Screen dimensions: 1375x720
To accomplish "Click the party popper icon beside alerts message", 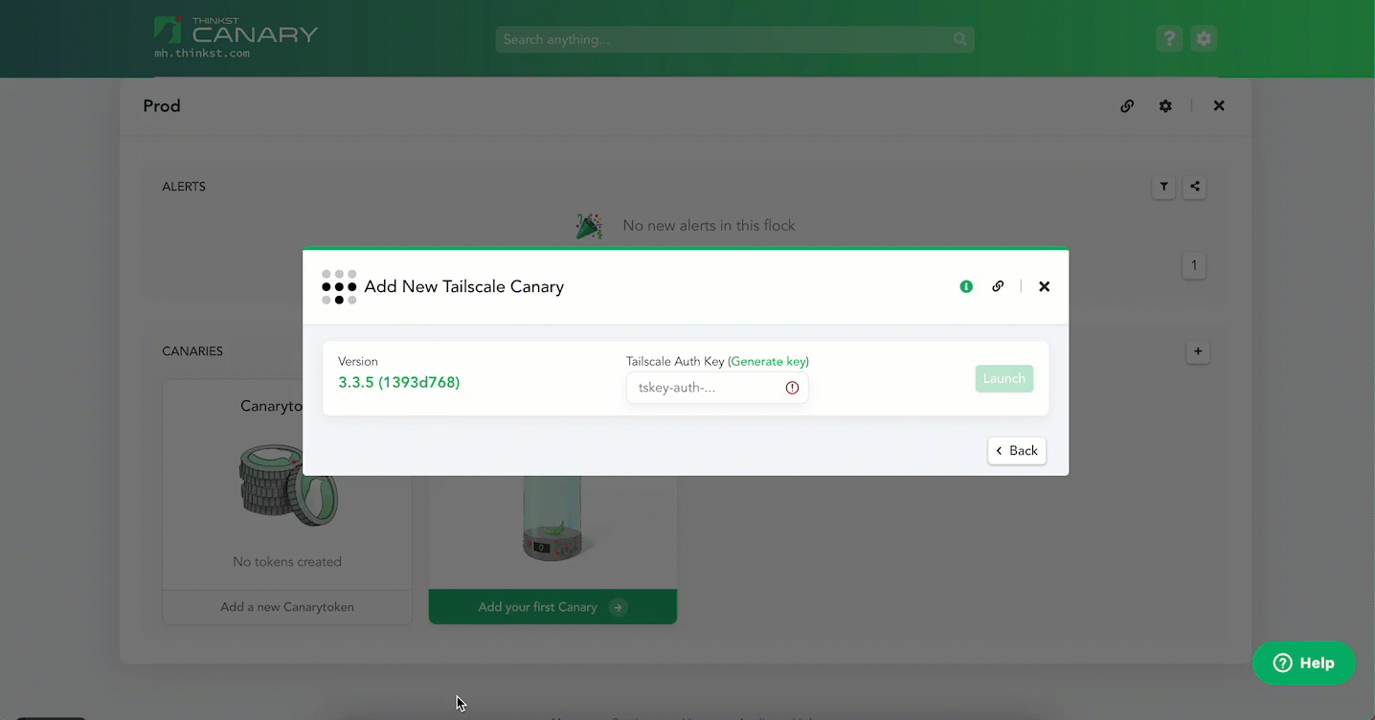I will tap(589, 226).
